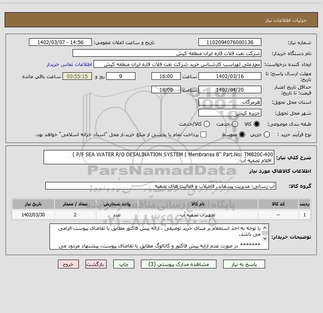Click the response deadline date 1402/03/16 field
Image resolution: width=323 pixels, height=313 pixels.
230,76
